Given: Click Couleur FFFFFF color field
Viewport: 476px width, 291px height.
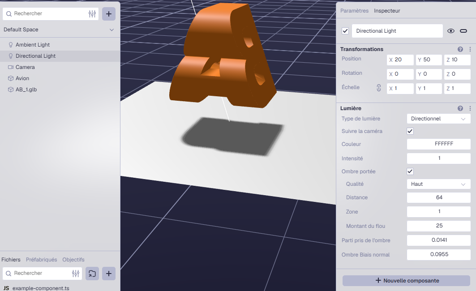Looking at the screenshot, I should click(x=439, y=144).
